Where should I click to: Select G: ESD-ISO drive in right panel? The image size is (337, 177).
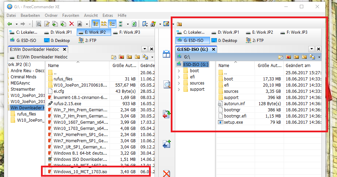coord(192,40)
